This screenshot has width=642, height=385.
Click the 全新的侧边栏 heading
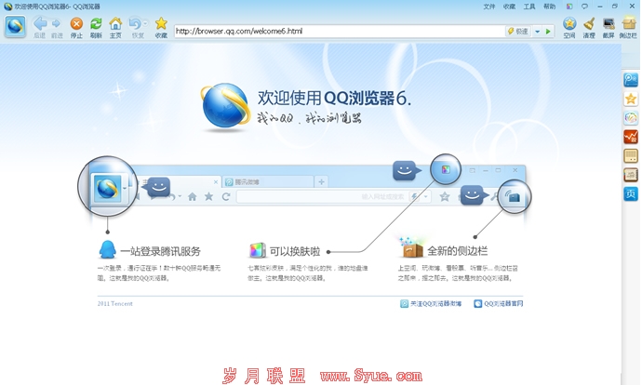(x=458, y=251)
